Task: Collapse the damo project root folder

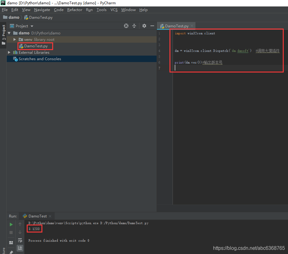Action: tap(9, 33)
